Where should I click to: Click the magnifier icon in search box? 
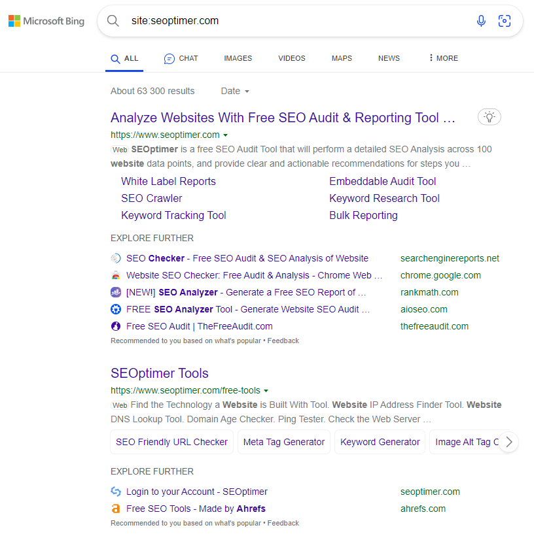click(113, 21)
